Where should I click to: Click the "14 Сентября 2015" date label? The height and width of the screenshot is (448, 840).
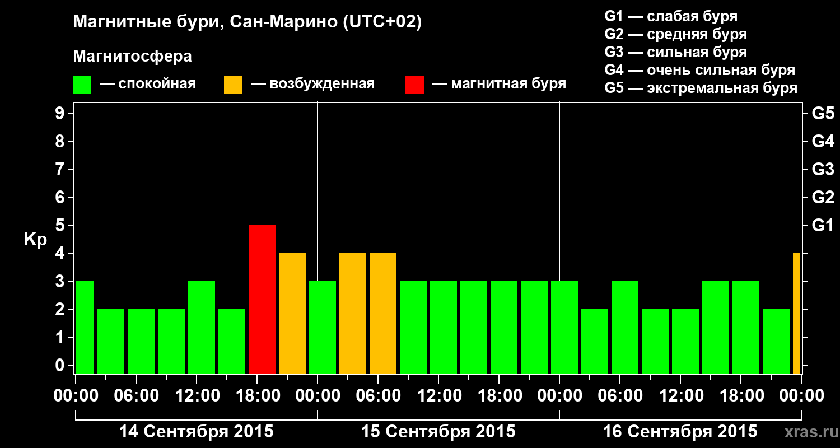coord(197,432)
